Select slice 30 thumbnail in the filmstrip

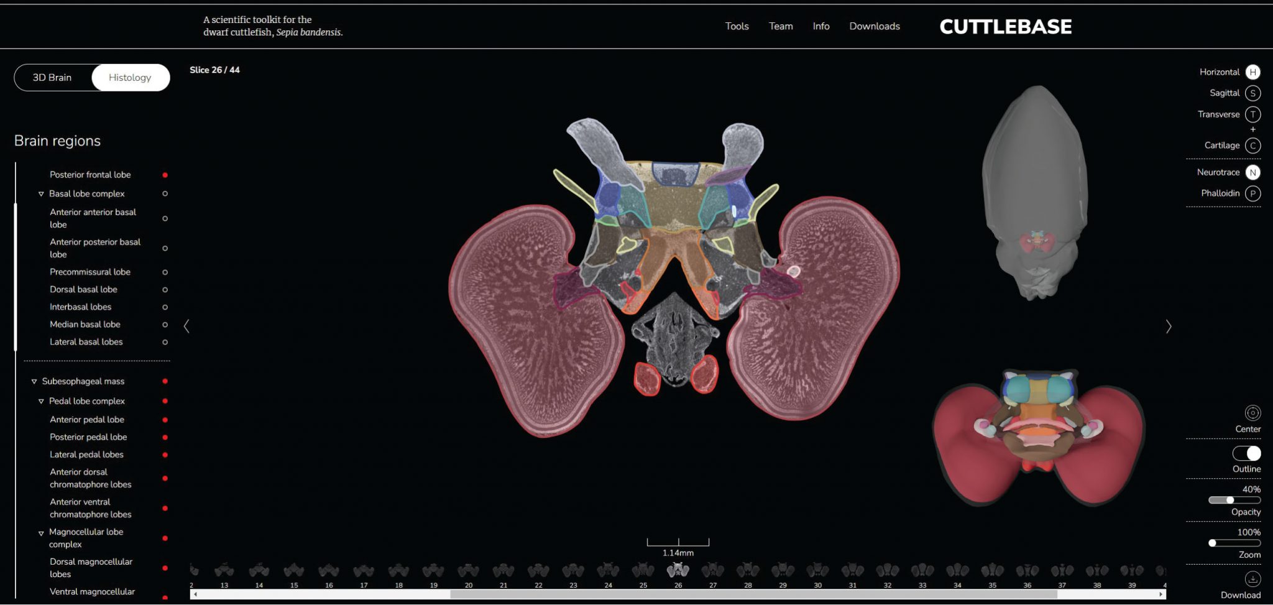(x=817, y=570)
